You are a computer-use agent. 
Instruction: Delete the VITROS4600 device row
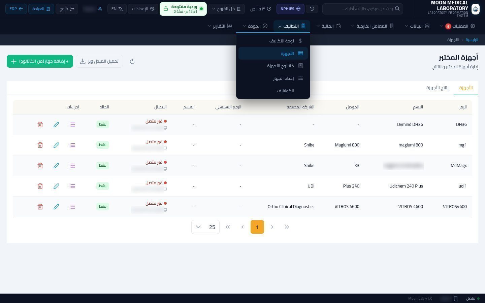coord(40,207)
